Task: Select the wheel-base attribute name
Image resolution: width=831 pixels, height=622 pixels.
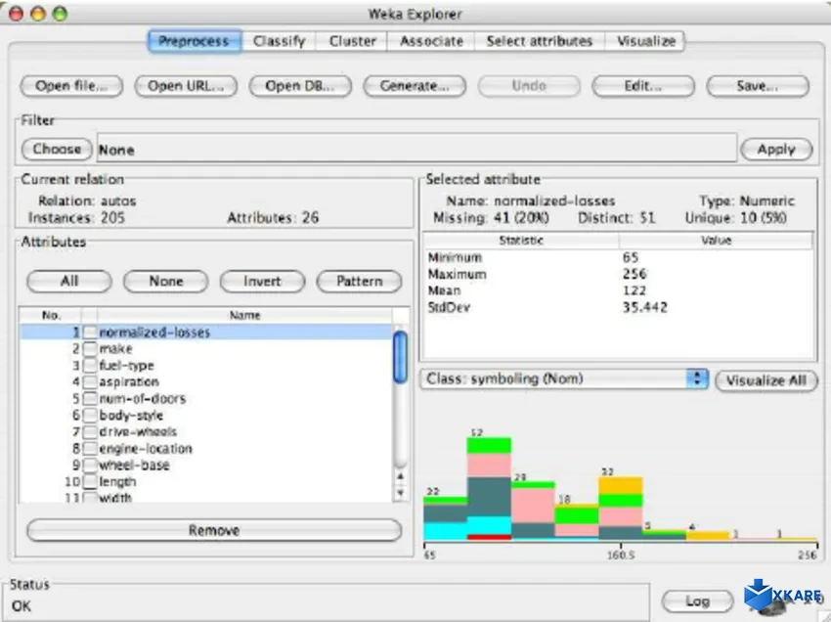Action: coord(135,465)
